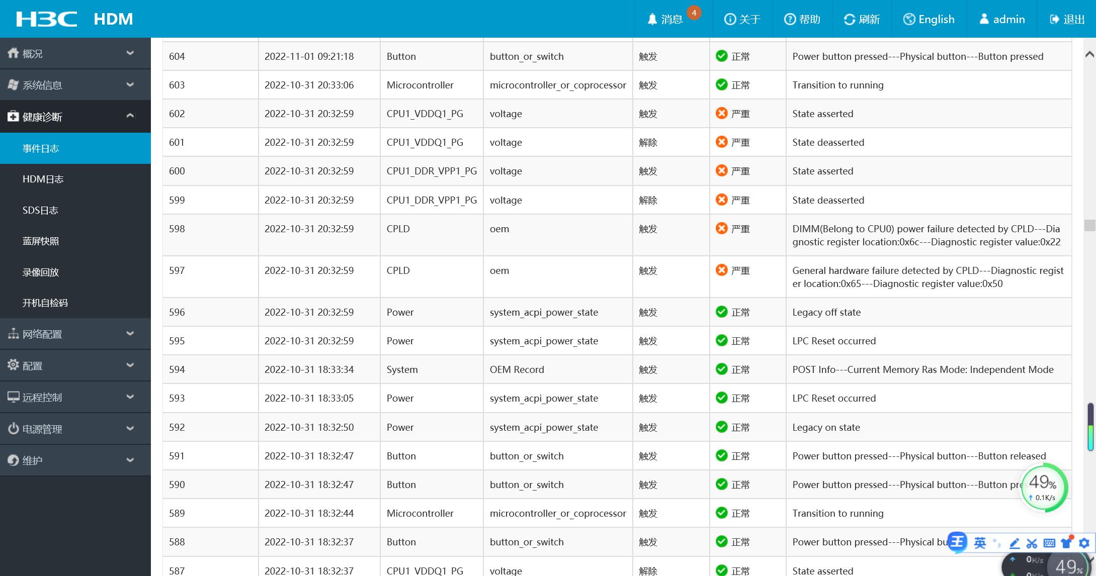Viewport: 1096px width, 576px height.
Task: Open 帮助 help question mark icon
Action: coord(790,20)
